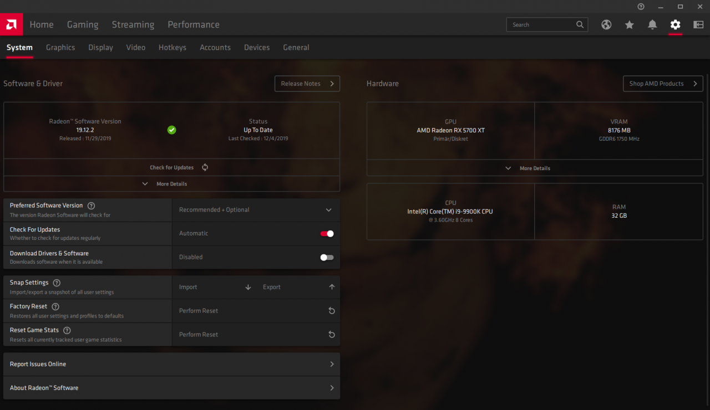Open the Gaming tab
Viewport: 710px width, 410px height.
point(83,24)
